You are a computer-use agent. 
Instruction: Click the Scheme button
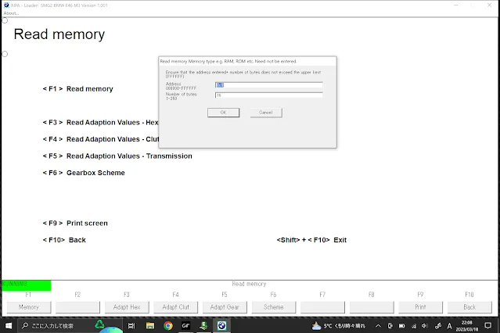click(274, 307)
